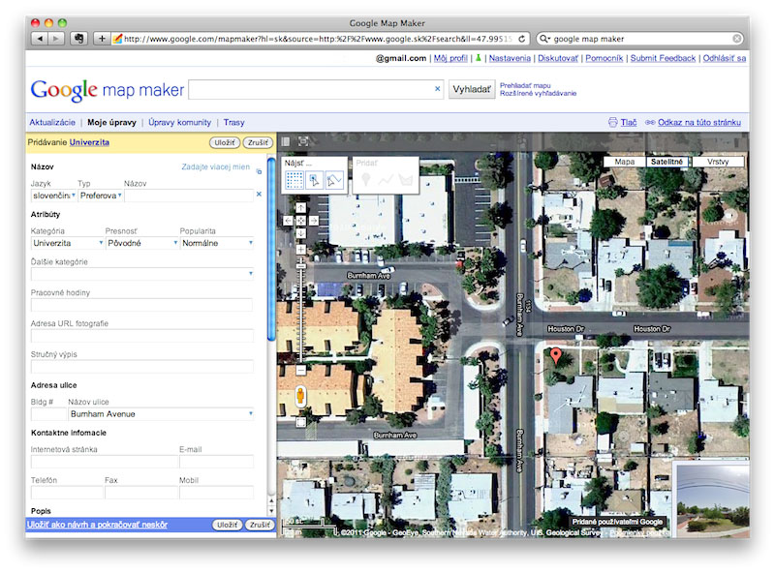The image size is (775, 573).
Task: Click the Google map maker search field
Action: [316, 89]
